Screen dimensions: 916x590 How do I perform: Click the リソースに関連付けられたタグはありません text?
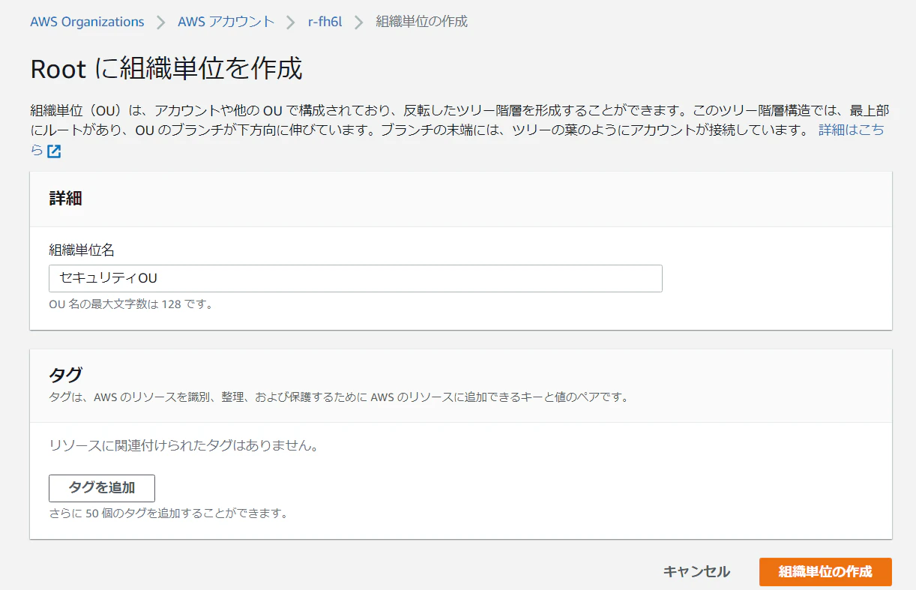coord(184,446)
